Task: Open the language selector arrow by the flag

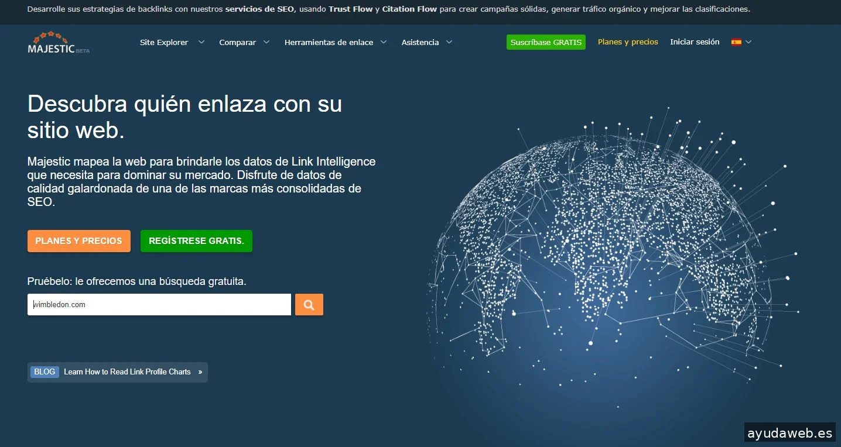Action: click(748, 42)
